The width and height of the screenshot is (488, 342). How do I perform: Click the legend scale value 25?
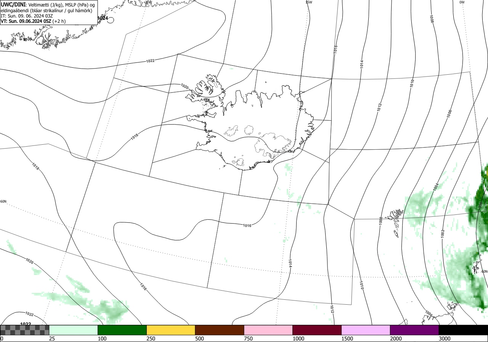coord(52,339)
